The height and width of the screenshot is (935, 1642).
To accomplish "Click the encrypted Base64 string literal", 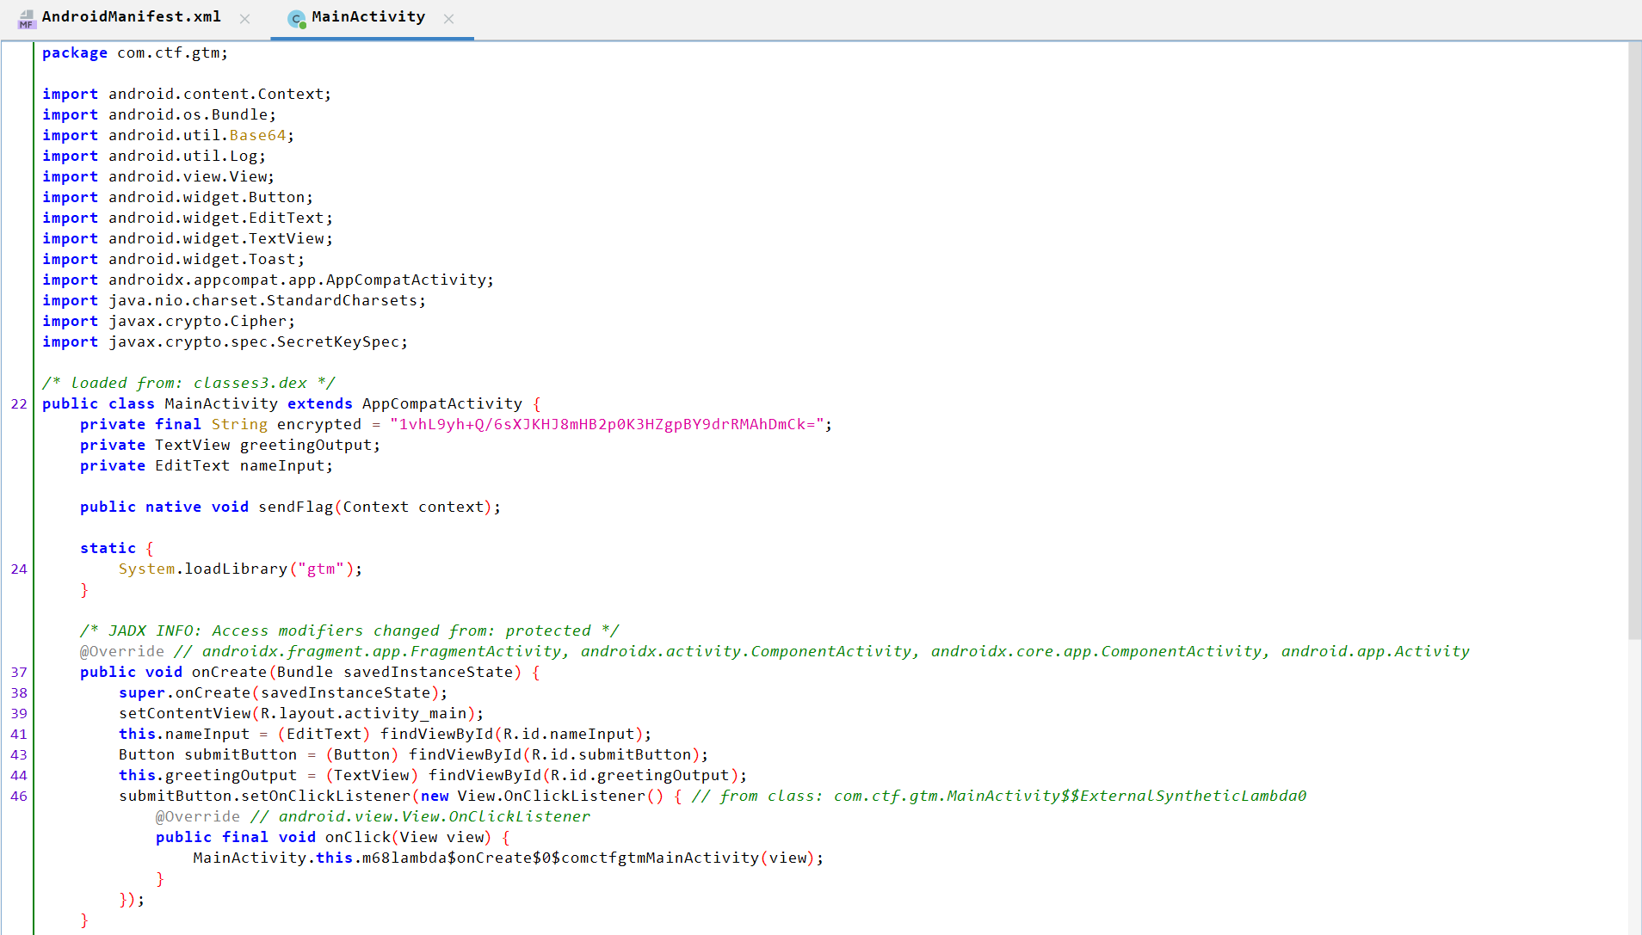I will click(x=607, y=425).
